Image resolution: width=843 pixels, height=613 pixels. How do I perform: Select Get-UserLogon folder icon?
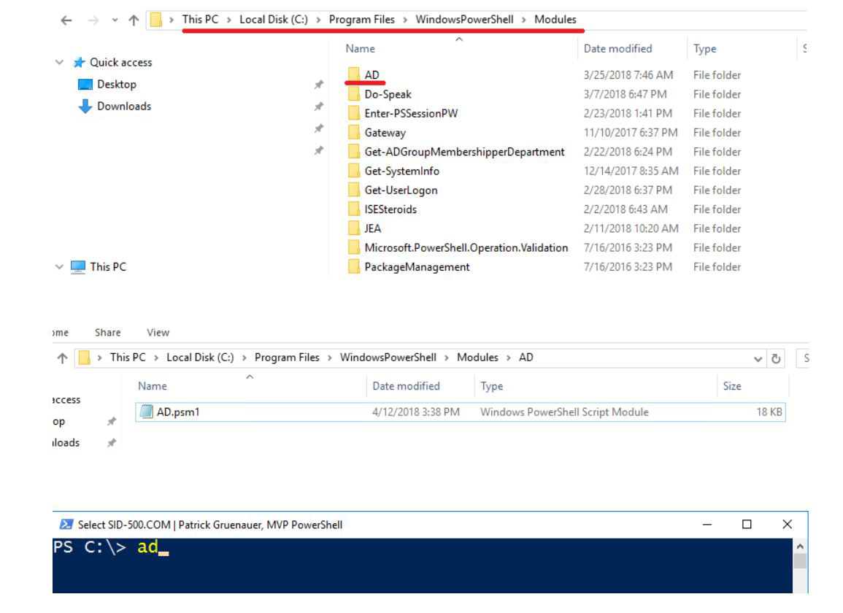click(x=353, y=190)
